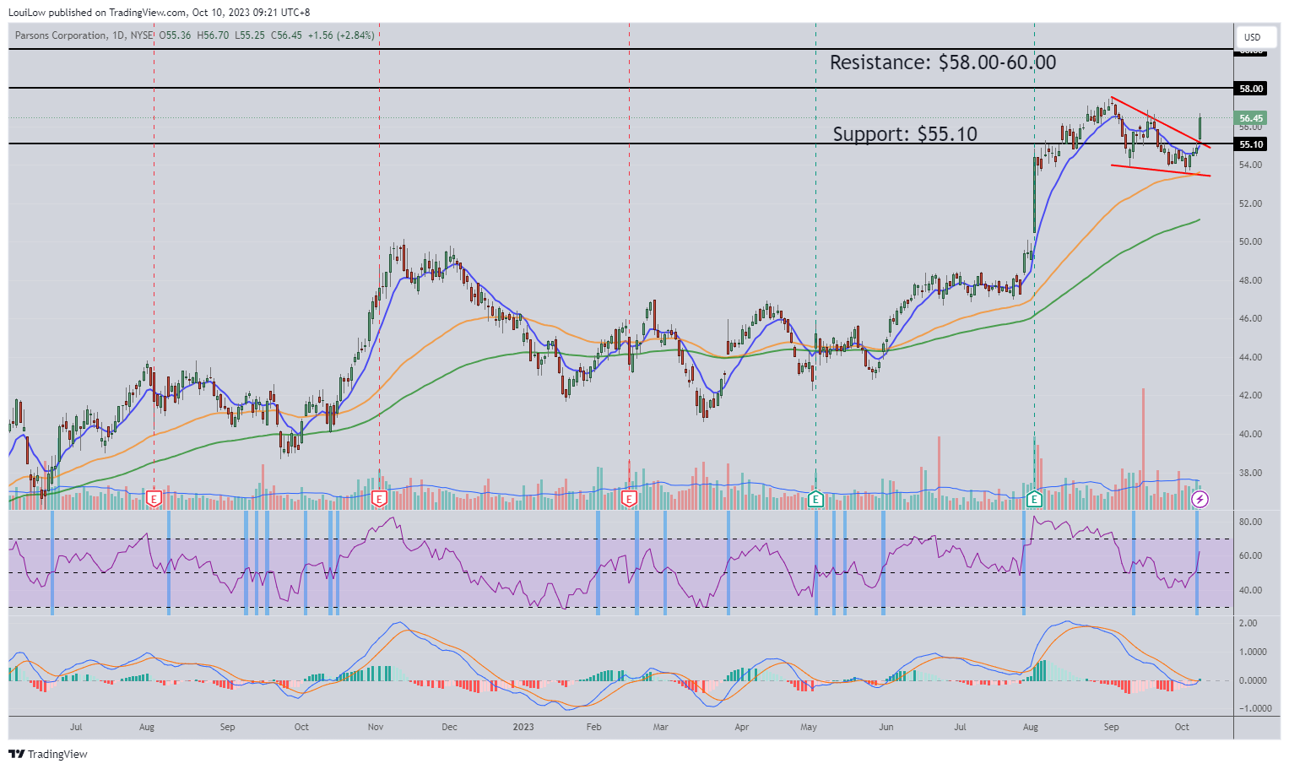
Task: Click the close value C56.45
Action: pyautogui.click(x=286, y=35)
